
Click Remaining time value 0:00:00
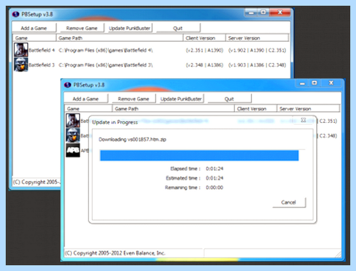[215, 187]
